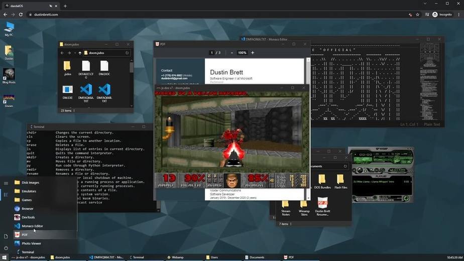Viewport: 464px width, 261px height.
Task: Open the Blog Posts desktop shortcut
Action: click(9, 76)
